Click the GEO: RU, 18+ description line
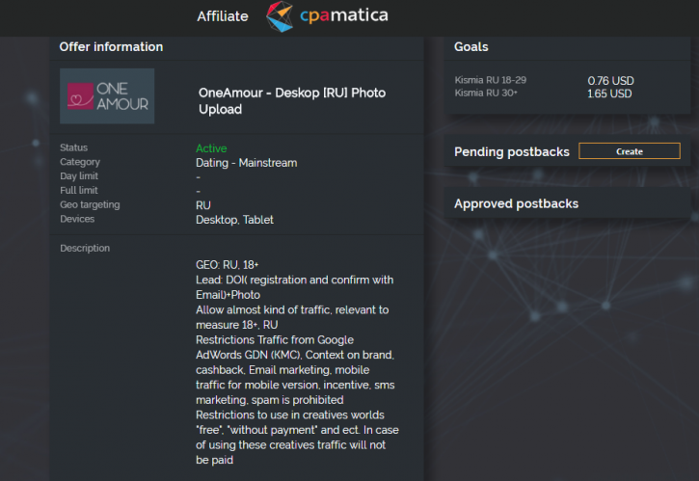Image resolution: width=699 pixels, height=481 pixels. (x=228, y=265)
